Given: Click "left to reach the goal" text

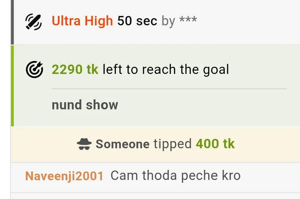Looking at the screenshot, I should pos(166,69).
